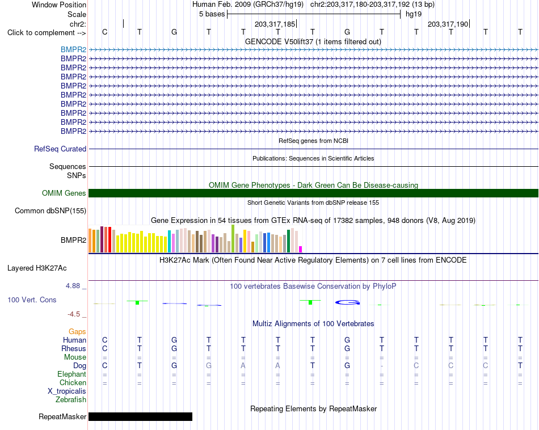
Task: Click 'RefSeq genes from NCBI' title
Action: [313, 141]
